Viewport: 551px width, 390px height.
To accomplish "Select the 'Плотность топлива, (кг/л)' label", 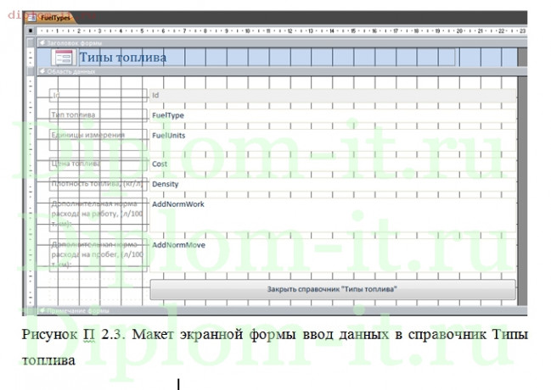I will (x=98, y=184).
